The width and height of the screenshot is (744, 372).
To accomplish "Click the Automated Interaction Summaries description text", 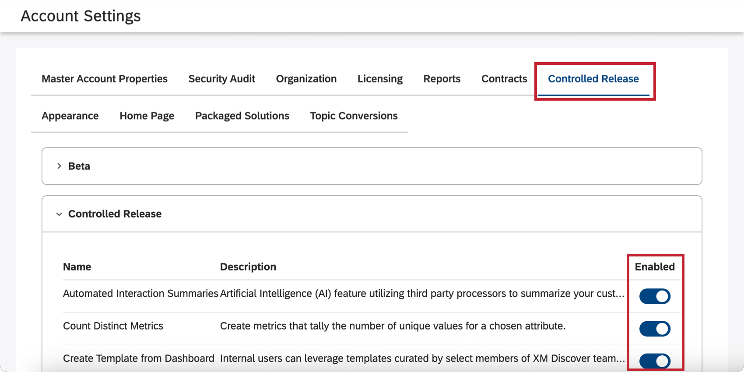I will pos(422,294).
